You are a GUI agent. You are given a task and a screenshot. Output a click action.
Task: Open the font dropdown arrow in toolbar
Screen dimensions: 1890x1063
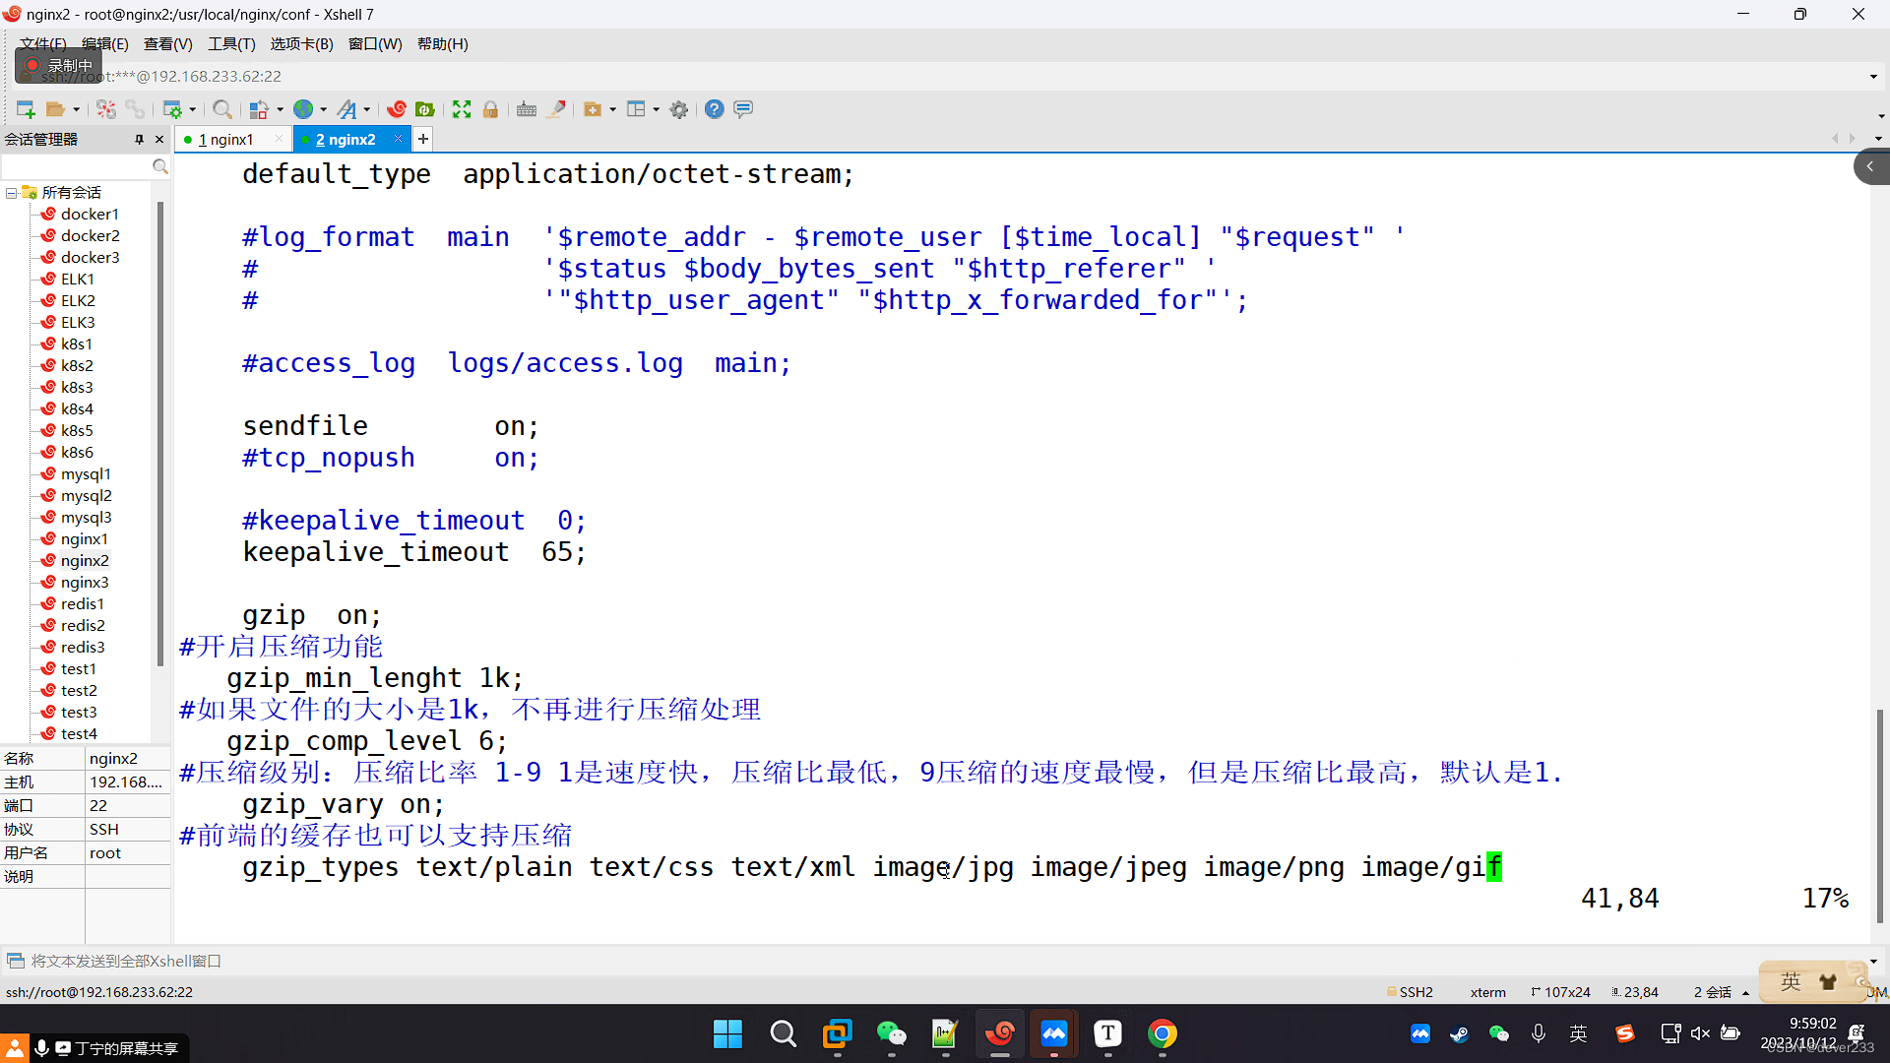(x=367, y=109)
